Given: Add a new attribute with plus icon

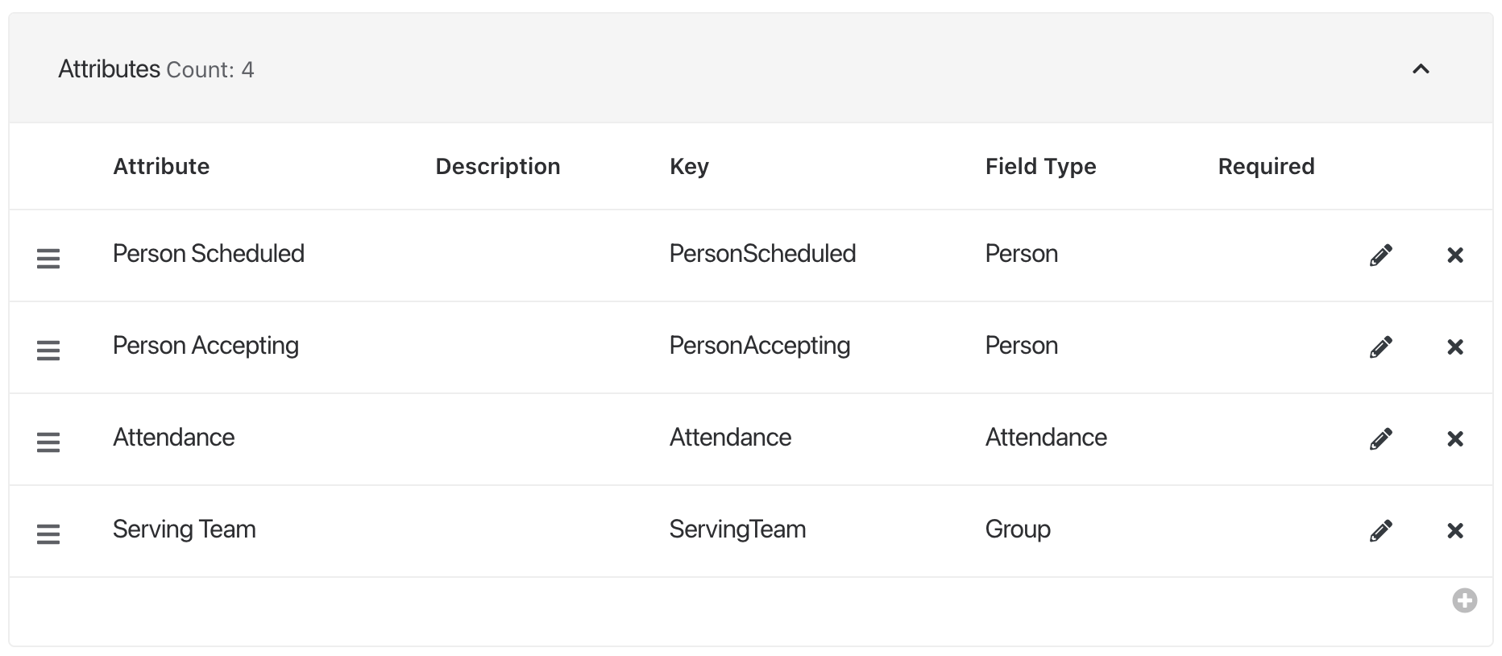Looking at the screenshot, I should point(1464,600).
